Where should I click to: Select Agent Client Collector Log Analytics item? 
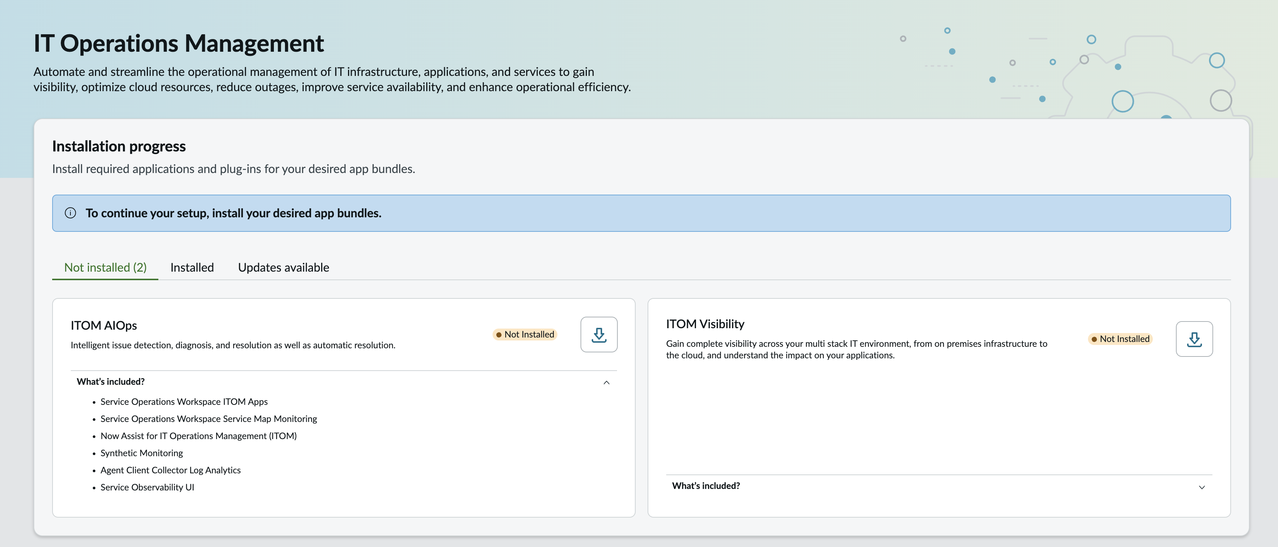[x=171, y=470]
